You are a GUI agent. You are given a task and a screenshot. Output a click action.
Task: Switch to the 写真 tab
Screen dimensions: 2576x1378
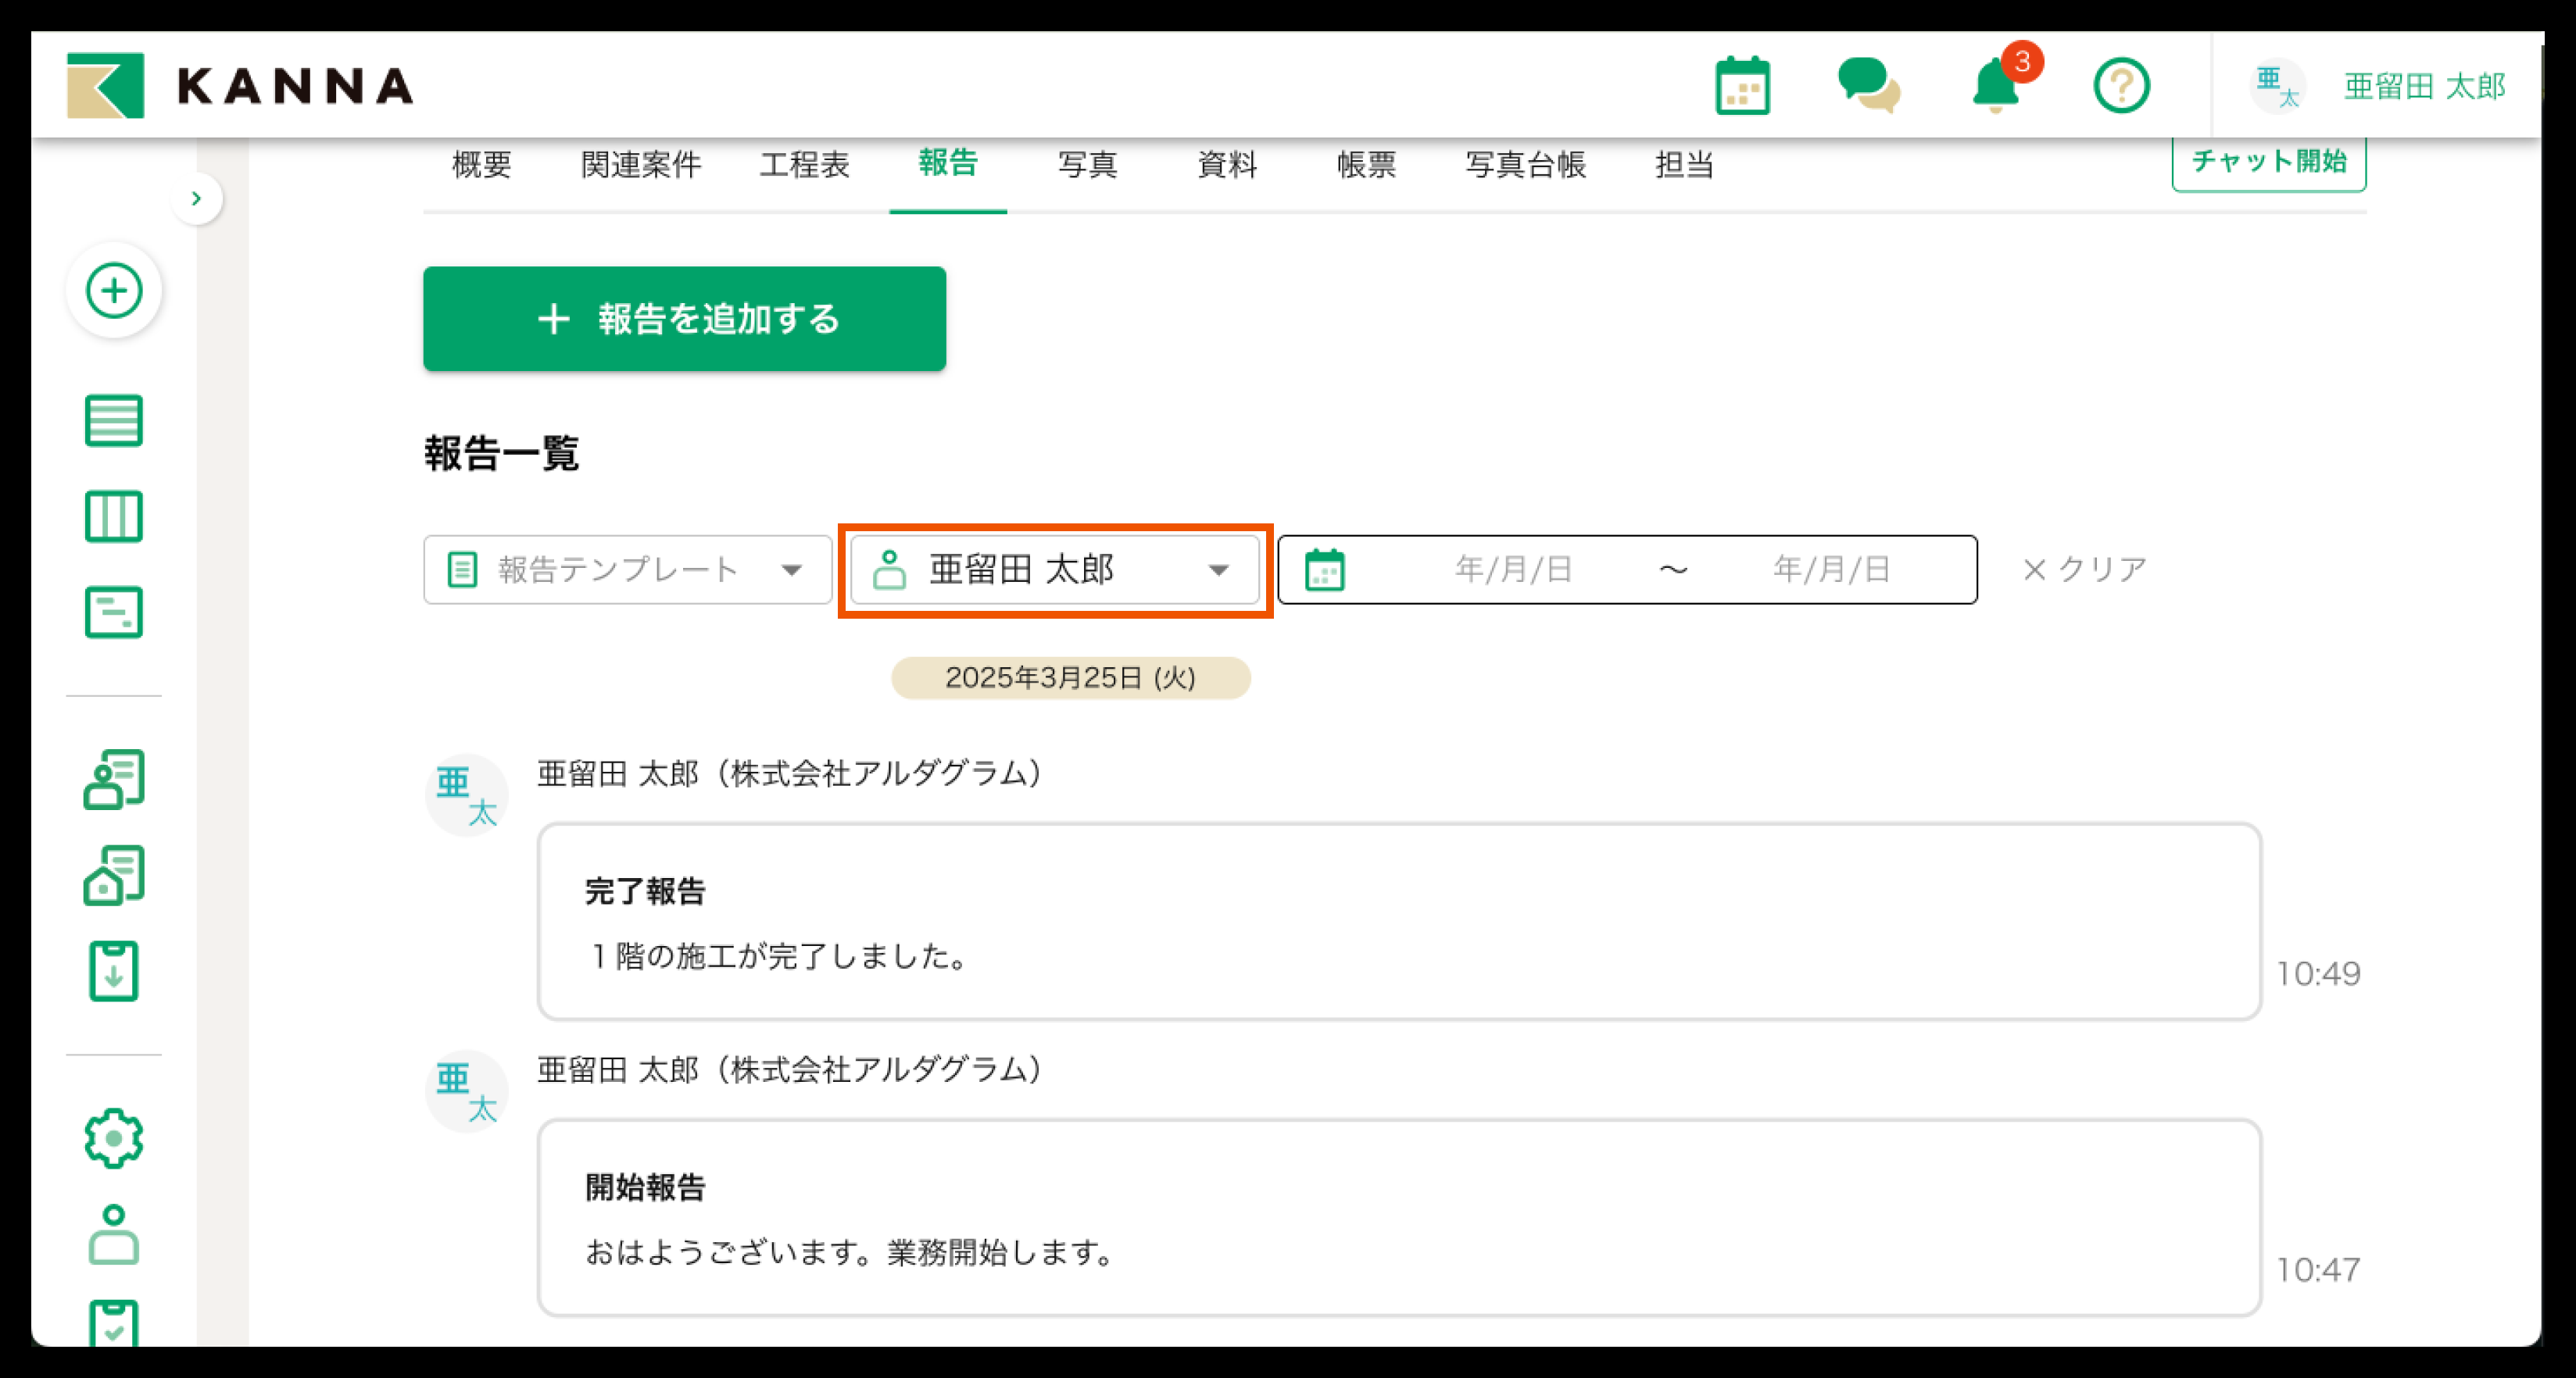pyautogui.click(x=1087, y=166)
